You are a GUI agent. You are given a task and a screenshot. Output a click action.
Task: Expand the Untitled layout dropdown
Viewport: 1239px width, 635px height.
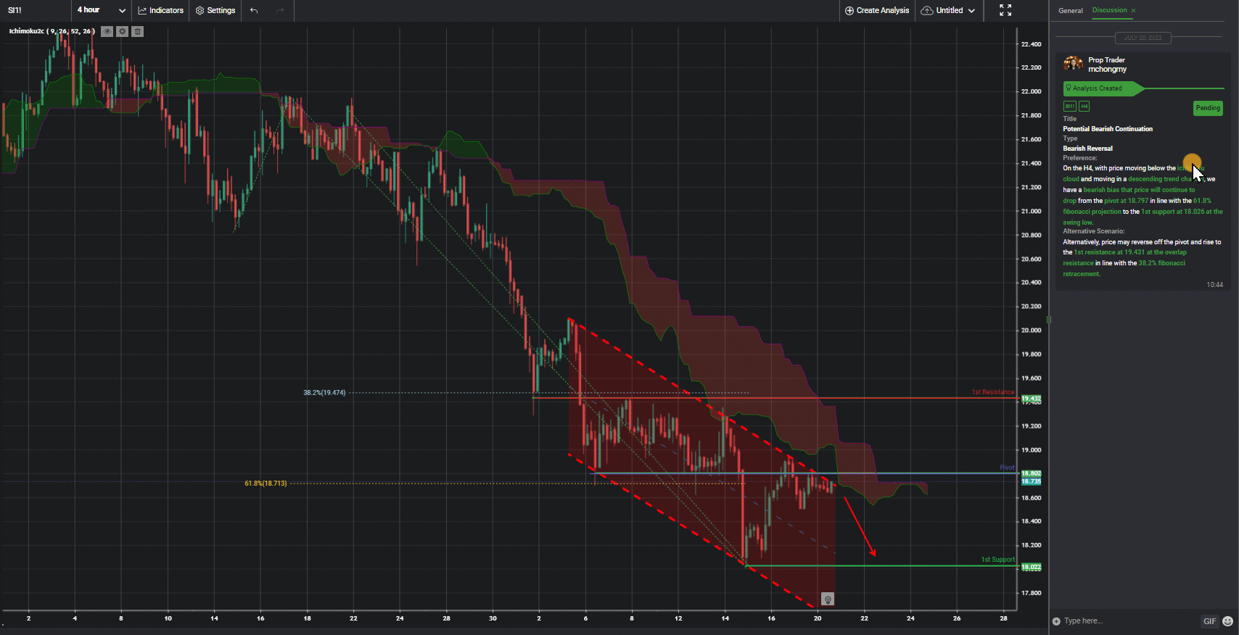(x=948, y=10)
